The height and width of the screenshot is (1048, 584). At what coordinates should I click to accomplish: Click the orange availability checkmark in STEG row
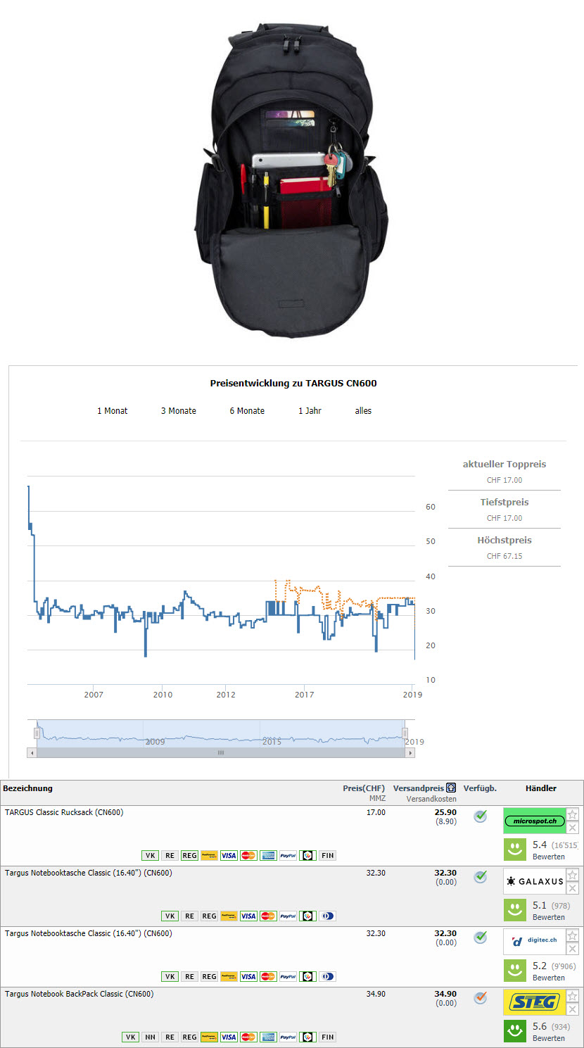480,997
